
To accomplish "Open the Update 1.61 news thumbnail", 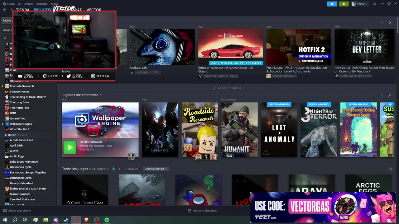I will pyautogui.click(x=162, y=47).
